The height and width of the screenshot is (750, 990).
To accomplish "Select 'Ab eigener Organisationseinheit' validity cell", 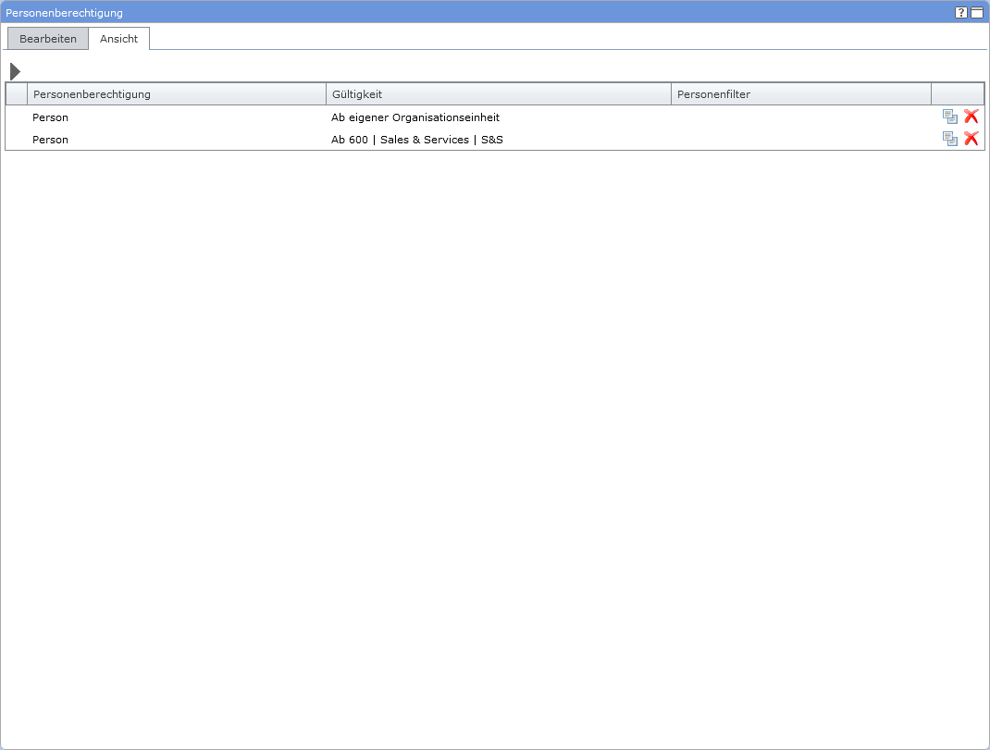I will pos(415,117).
